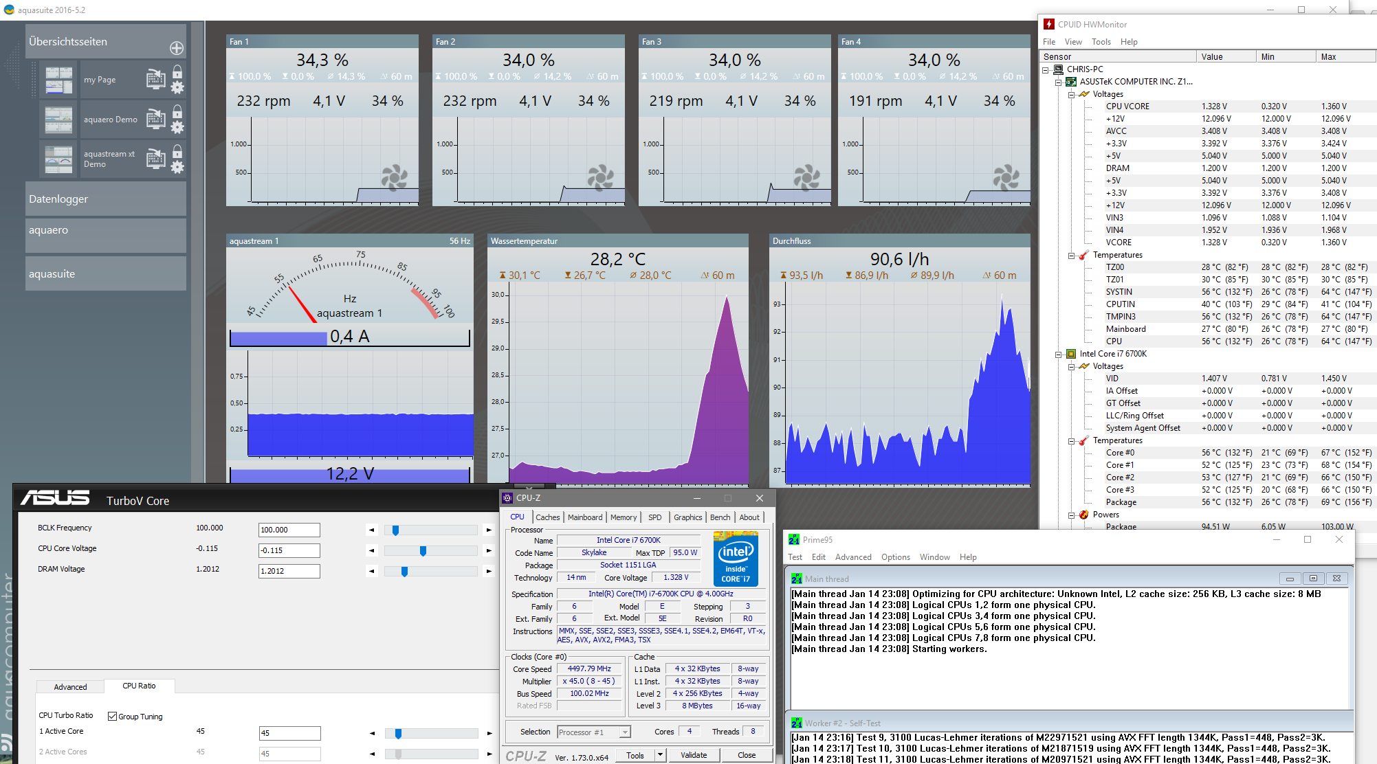Click the desktop mode icon for my Page
The height and width of the screenshot is (764, 1377).
(x=156, y=80)
